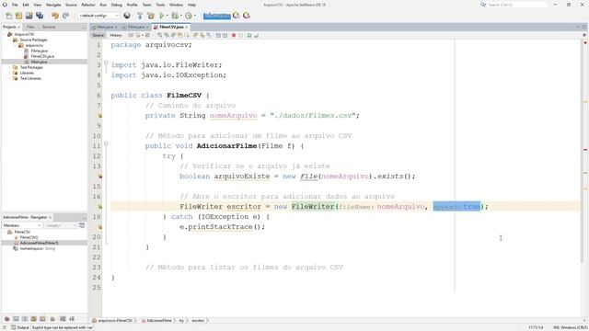The image size is (589, 331).
Task: Open the empty filter dropdown in Navigator
Action: (x=60, y=225)
